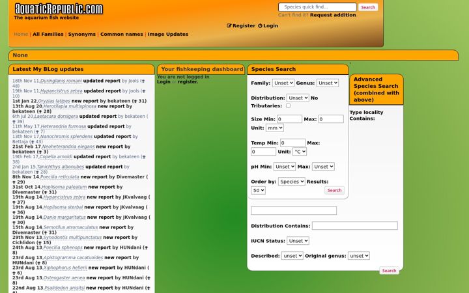The width and height of the screenshot is (469, 293).
Task: Toggle the No Tributaries checkbox
Action: click(x=288, y=106)
